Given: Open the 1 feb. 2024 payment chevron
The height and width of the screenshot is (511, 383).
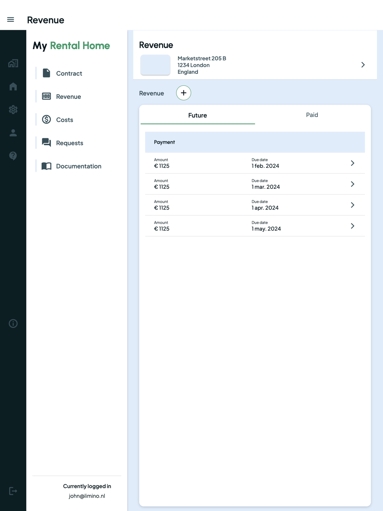Looking at the screenshot, I should click(x=352, y=163).
